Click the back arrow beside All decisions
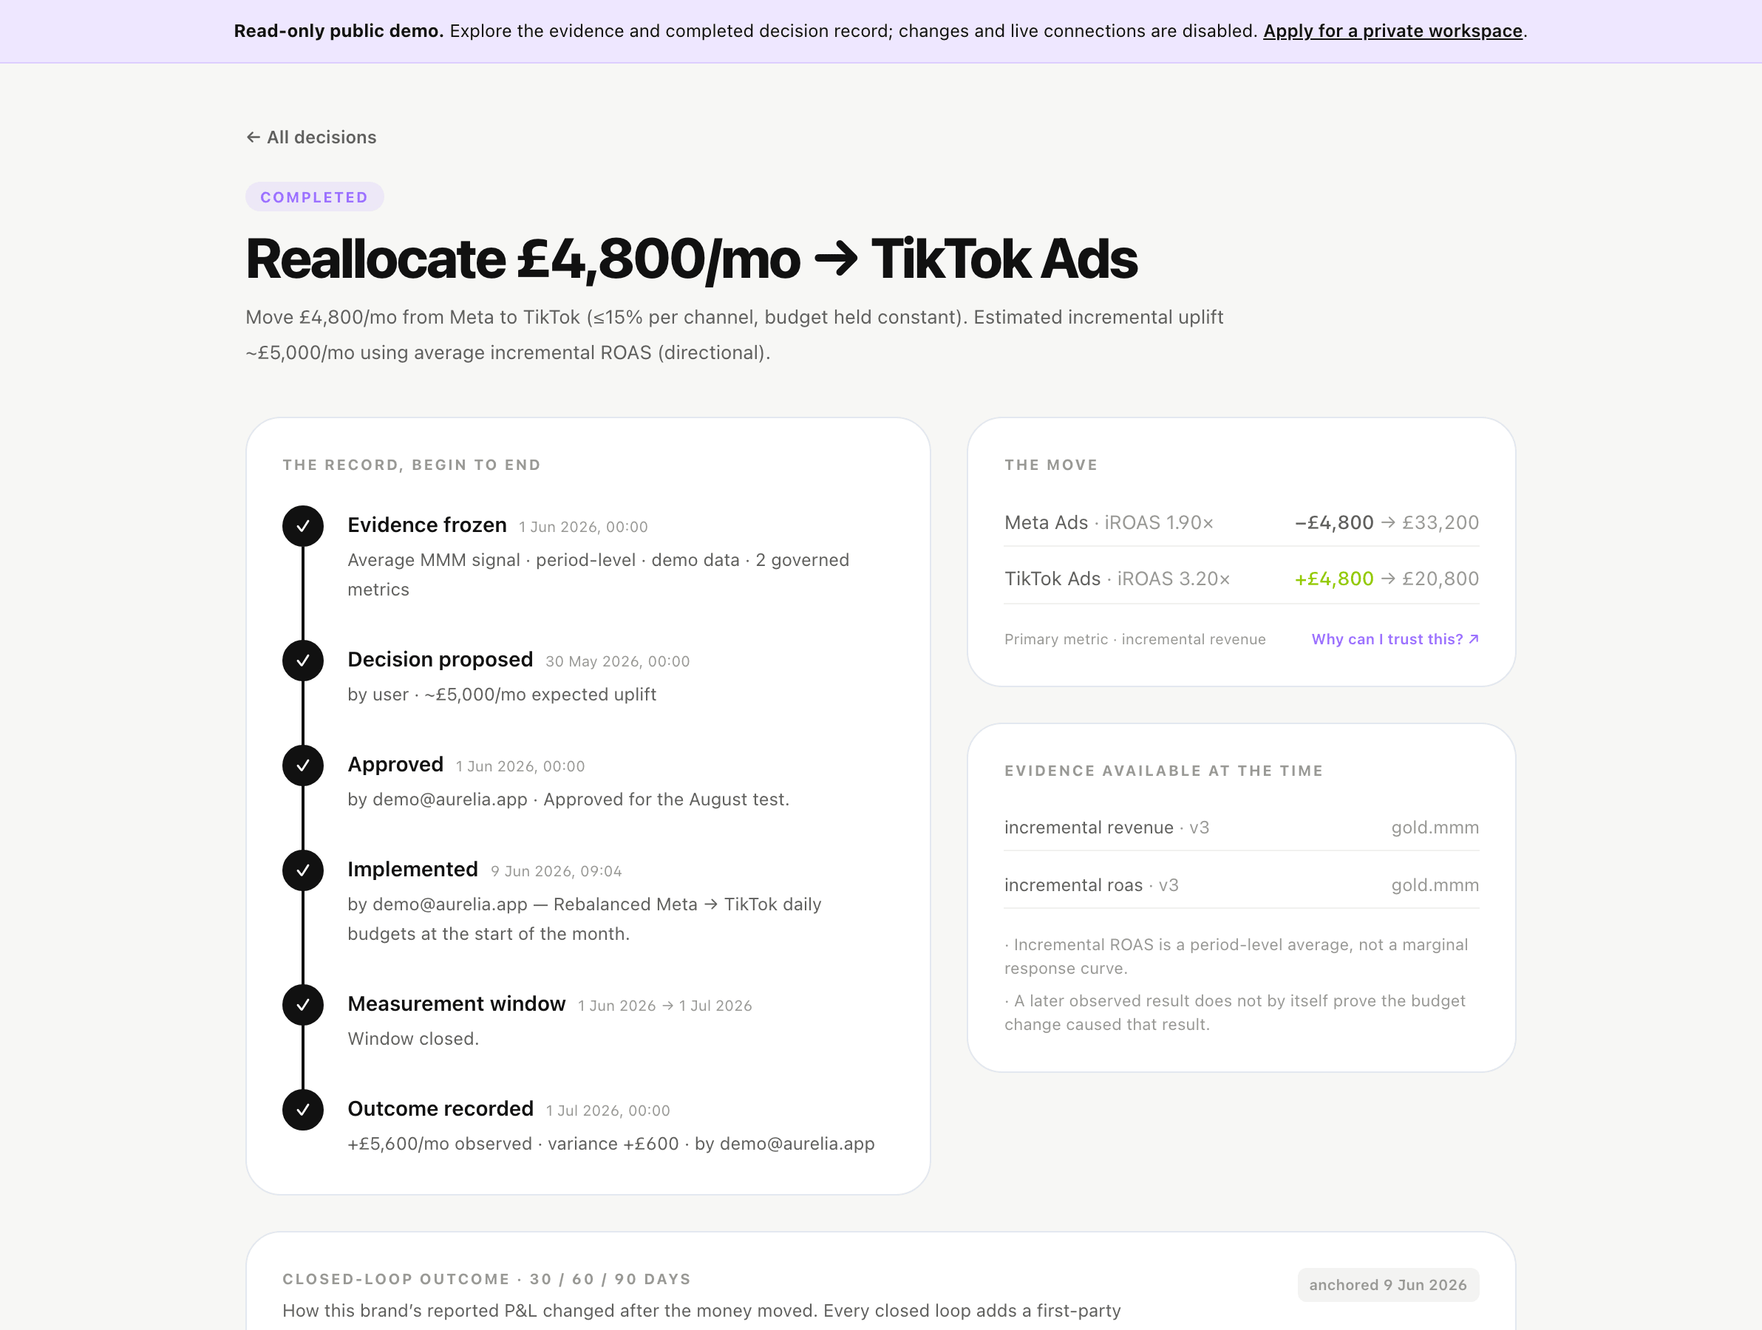Image resolution: width=1762 pixels, height=1330 pixels. [x=254, y=137]
